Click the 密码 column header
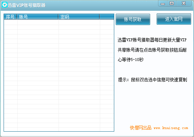 click(x=79, y=17)
